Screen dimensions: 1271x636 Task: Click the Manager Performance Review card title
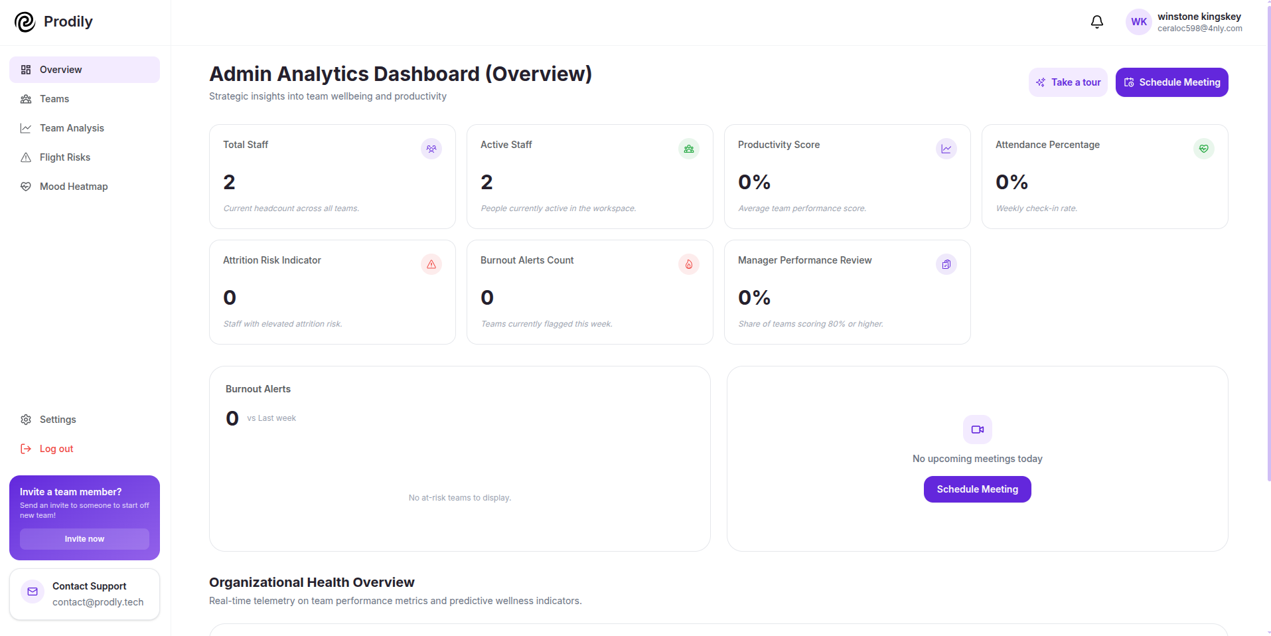pyautogui.click(x=805, y=260)
